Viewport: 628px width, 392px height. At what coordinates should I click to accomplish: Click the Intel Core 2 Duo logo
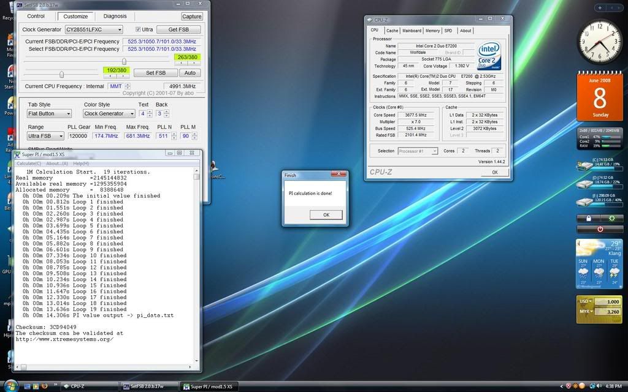click(489, 55)
